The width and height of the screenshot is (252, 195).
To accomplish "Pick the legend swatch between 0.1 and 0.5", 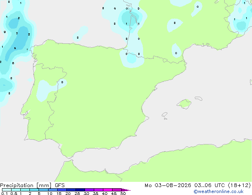I will coord(7,190).
